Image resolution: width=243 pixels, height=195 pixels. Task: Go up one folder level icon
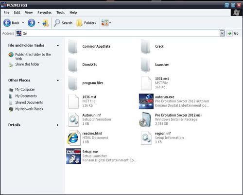[46, 23]
